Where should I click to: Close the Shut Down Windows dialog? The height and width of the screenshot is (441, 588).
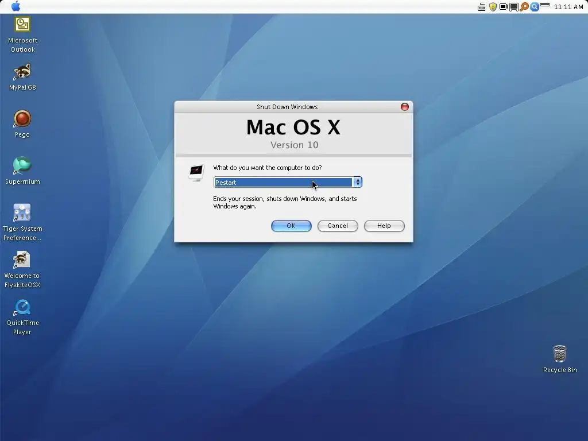[405, 107]
